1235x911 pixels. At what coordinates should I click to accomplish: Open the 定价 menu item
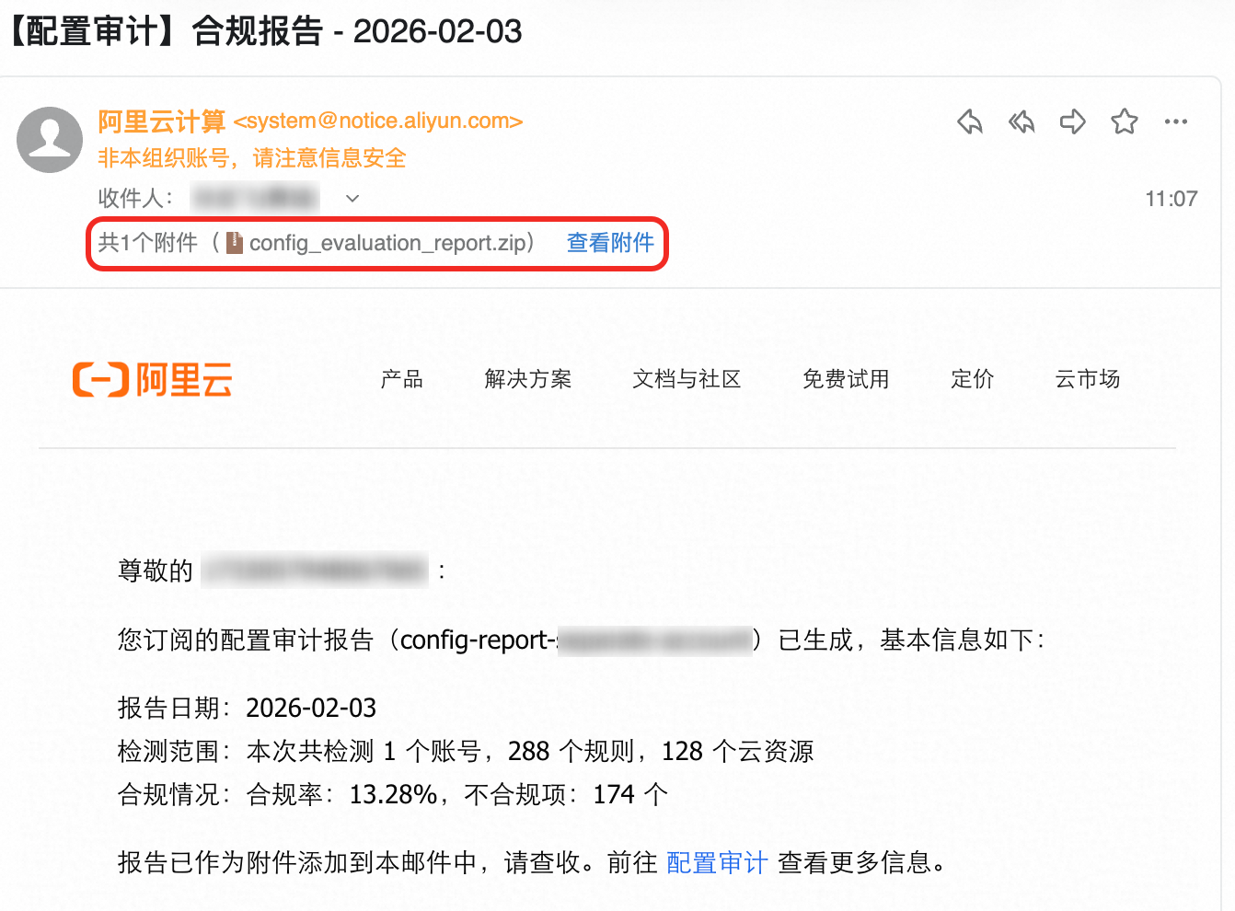click(973, 379)
